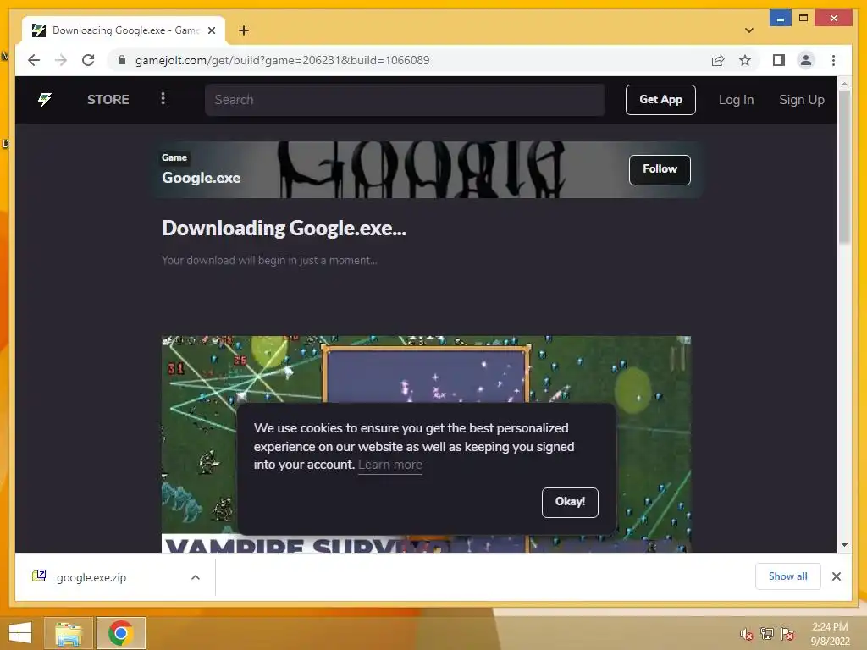The image size is (867, 650).
Task: Click the google.exe.zip file type icon
Action: 39,576
